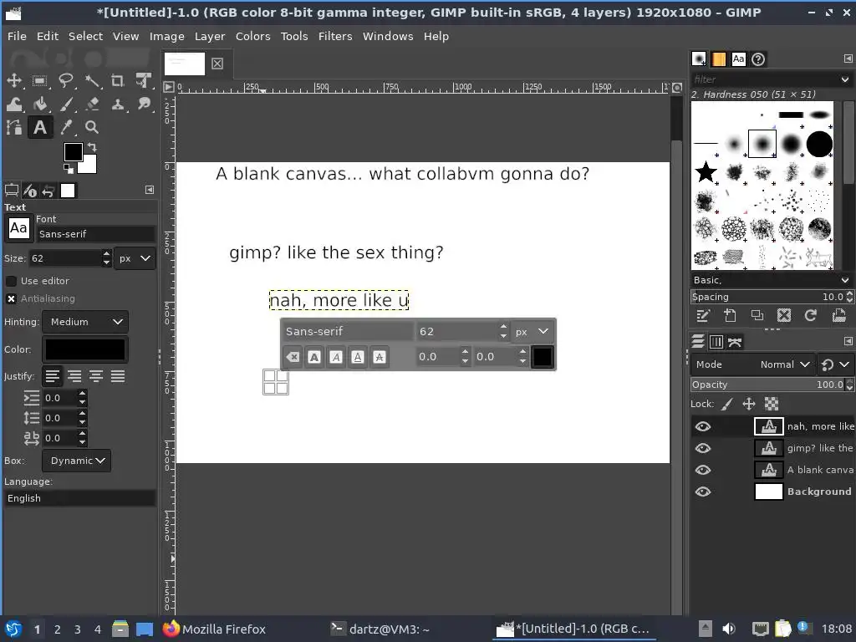
Task: Refresh the brushes list
Action: click(x=811, y=315)
